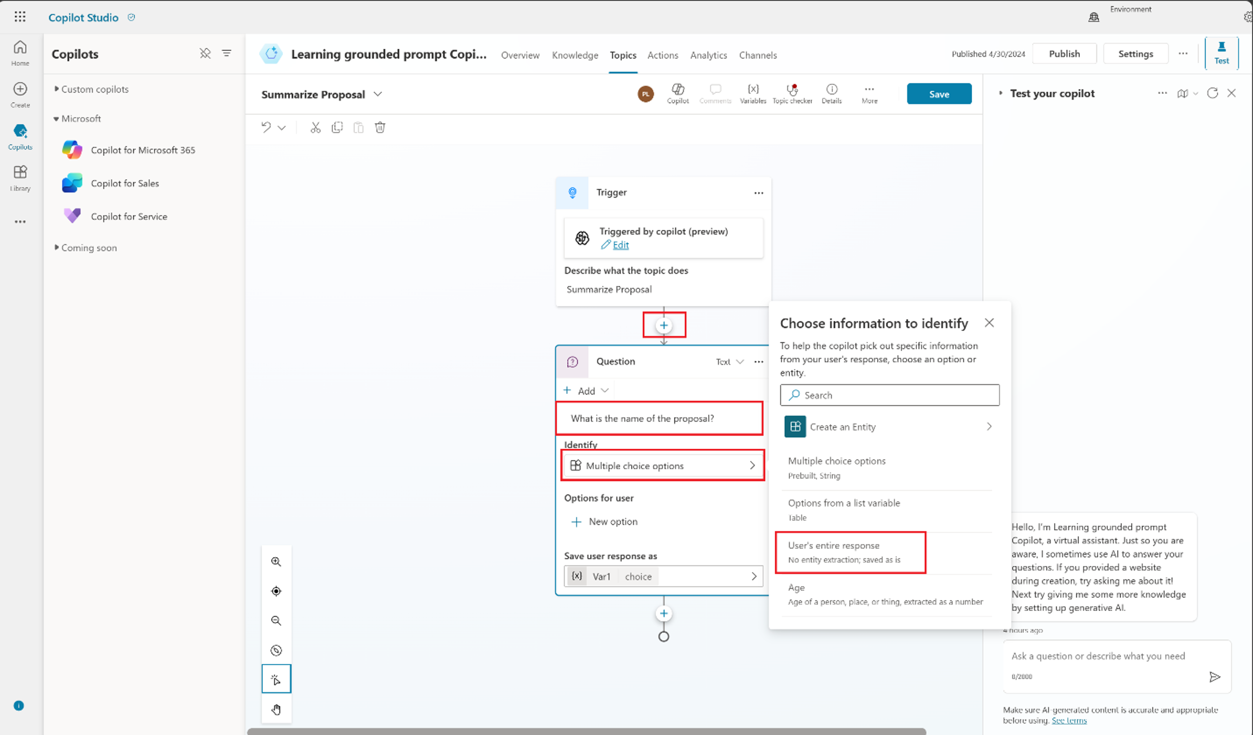This screenshot has width=1253, height=735.
Task: Open the Copilot editing tool
Action: [x=678, y=94]
